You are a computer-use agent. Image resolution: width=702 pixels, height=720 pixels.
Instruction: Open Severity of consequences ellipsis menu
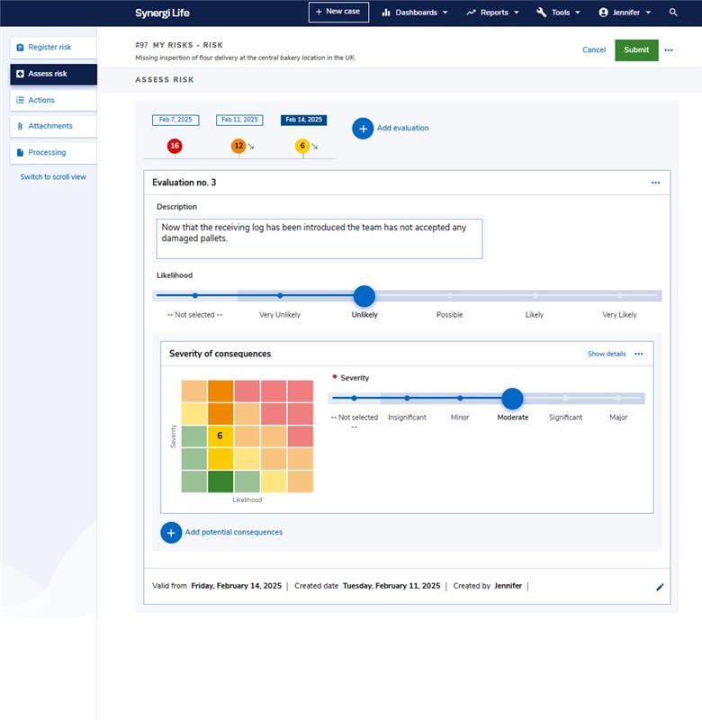639,355
